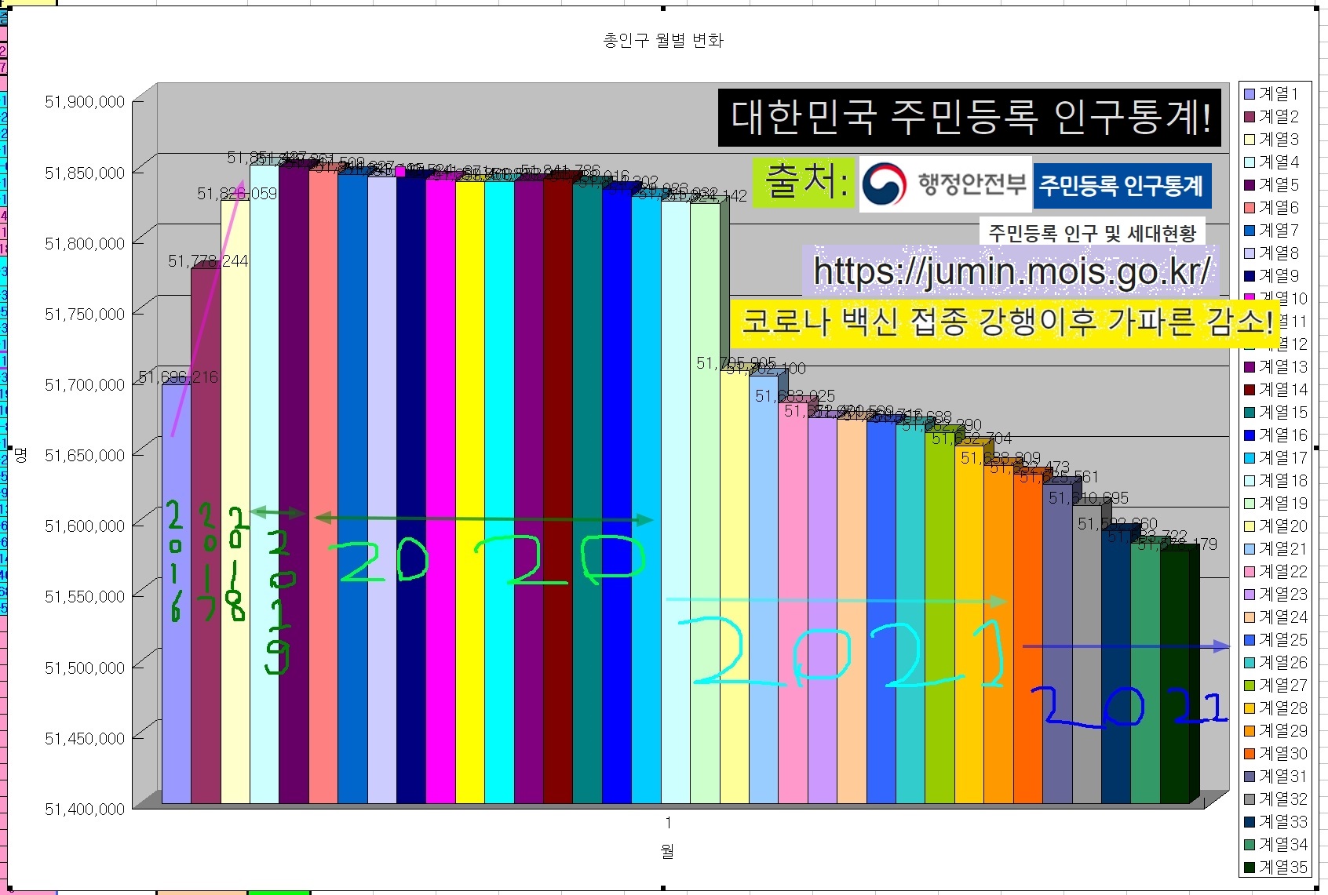This screenshot has width=1328, height=895.
Task: Select the dark red maroon bar
Action: 558,491
